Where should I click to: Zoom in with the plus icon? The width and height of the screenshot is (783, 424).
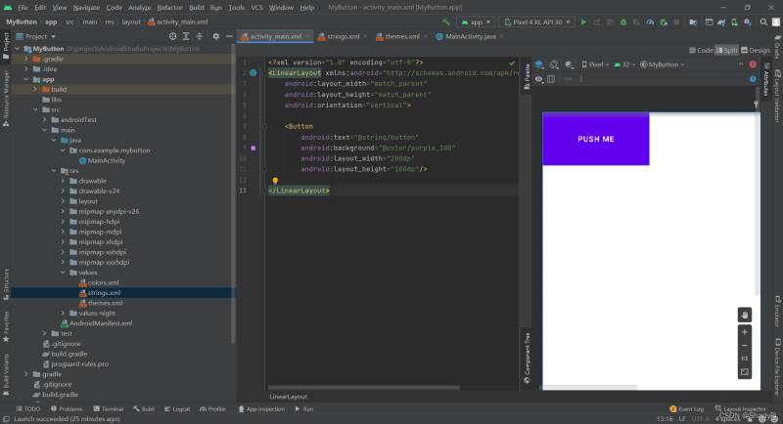(744, 332)
